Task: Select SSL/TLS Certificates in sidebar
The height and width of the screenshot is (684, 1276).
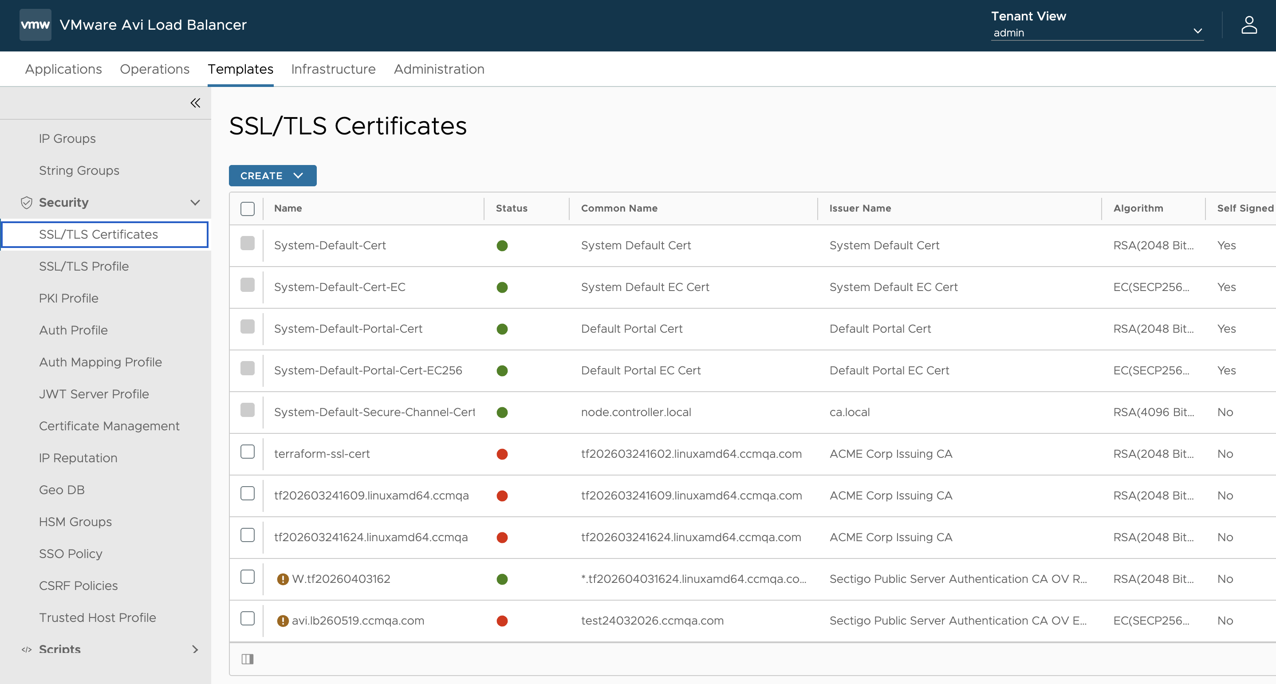Action: 105,234
